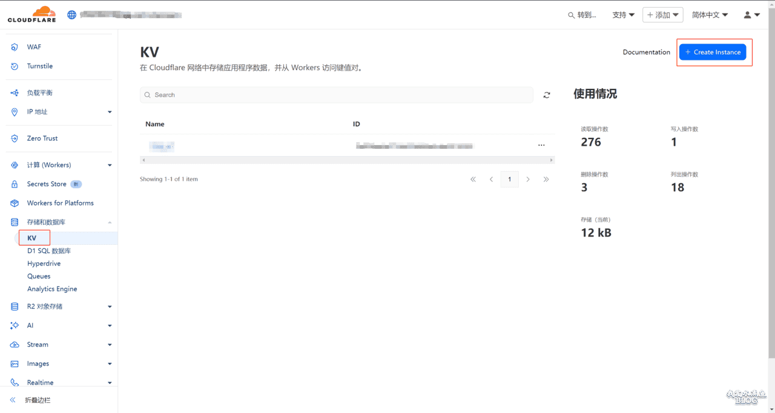Open the blurred namespace name link
Viewport: 775px width, 413px height.
coord(161,146)
